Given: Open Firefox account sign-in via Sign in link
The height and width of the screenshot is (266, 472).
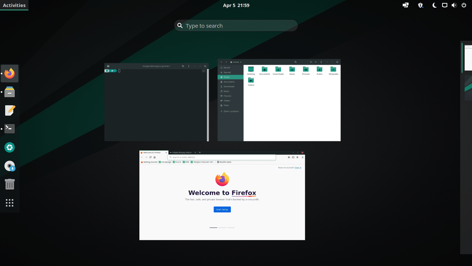Looking at the screenshot, I should [x=298, y=167].
